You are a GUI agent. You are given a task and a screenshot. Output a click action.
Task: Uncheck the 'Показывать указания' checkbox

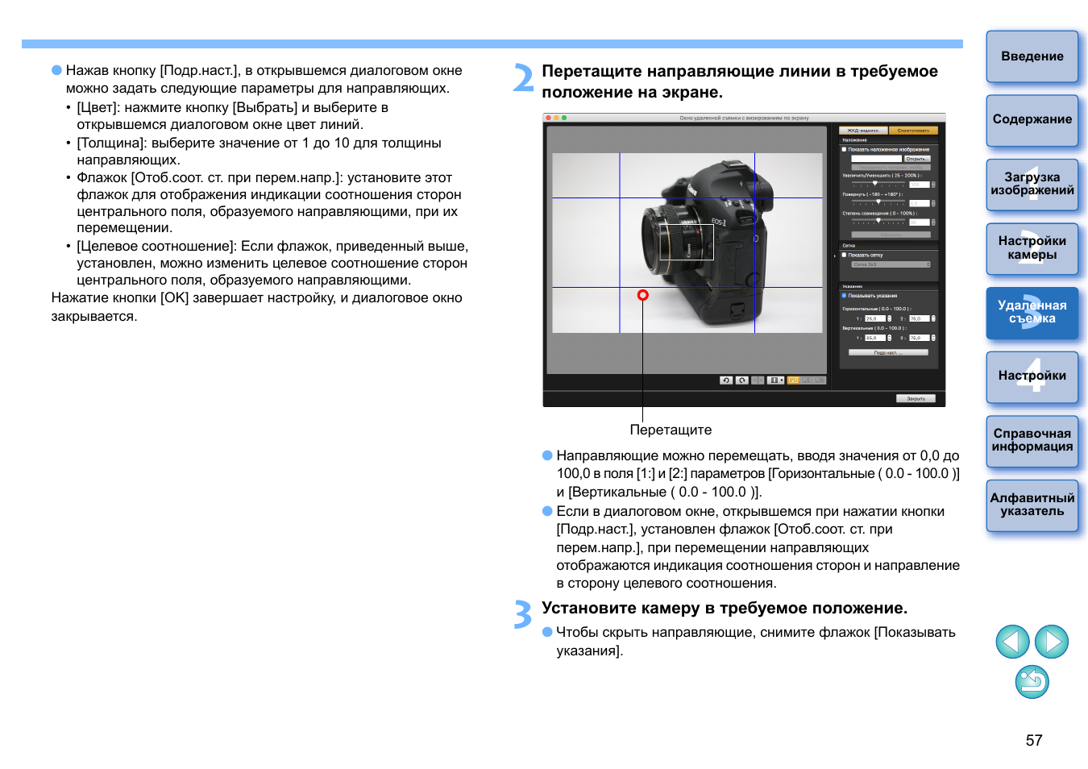coord(844,296)
